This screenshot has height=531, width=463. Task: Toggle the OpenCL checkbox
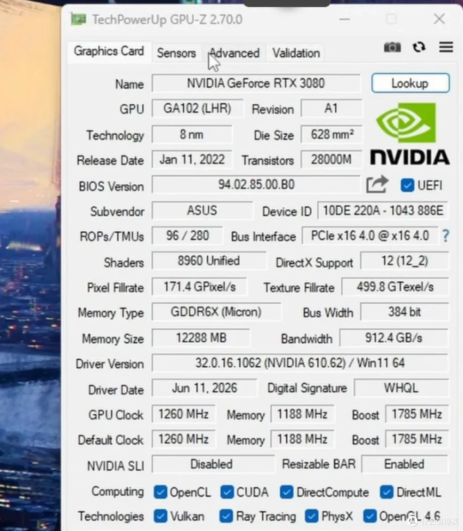point(160,492)
